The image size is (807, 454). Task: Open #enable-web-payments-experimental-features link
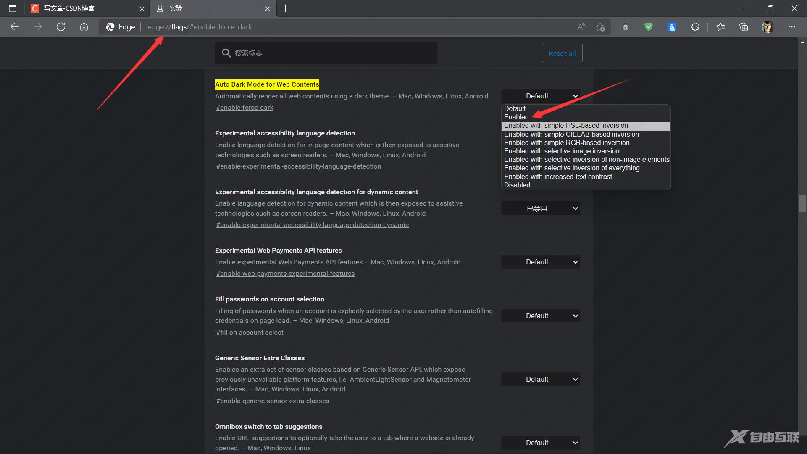tap(285, 274)
